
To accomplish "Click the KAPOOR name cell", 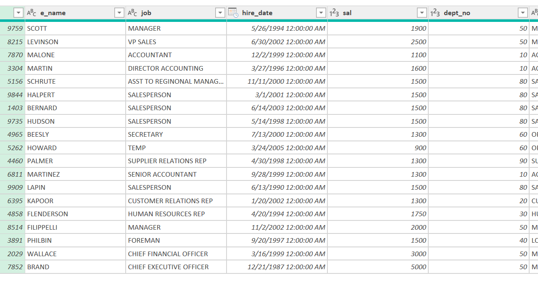I will [x=75, y=201].
